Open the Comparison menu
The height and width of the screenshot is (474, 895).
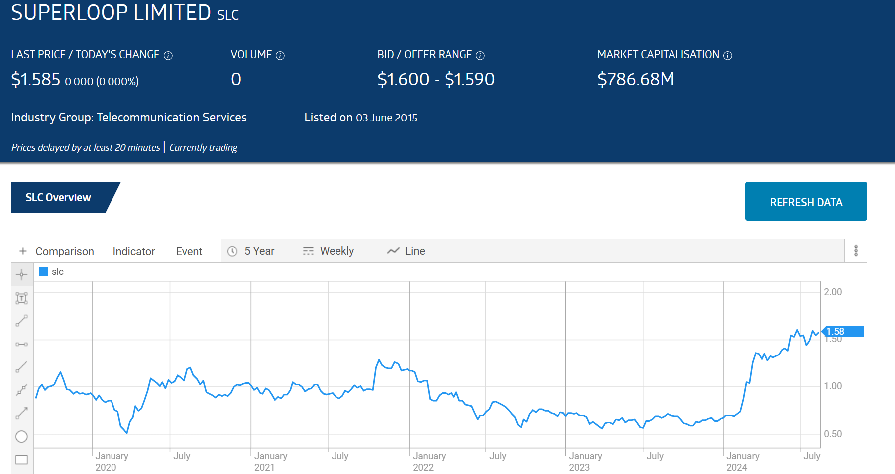click(65, 251)
